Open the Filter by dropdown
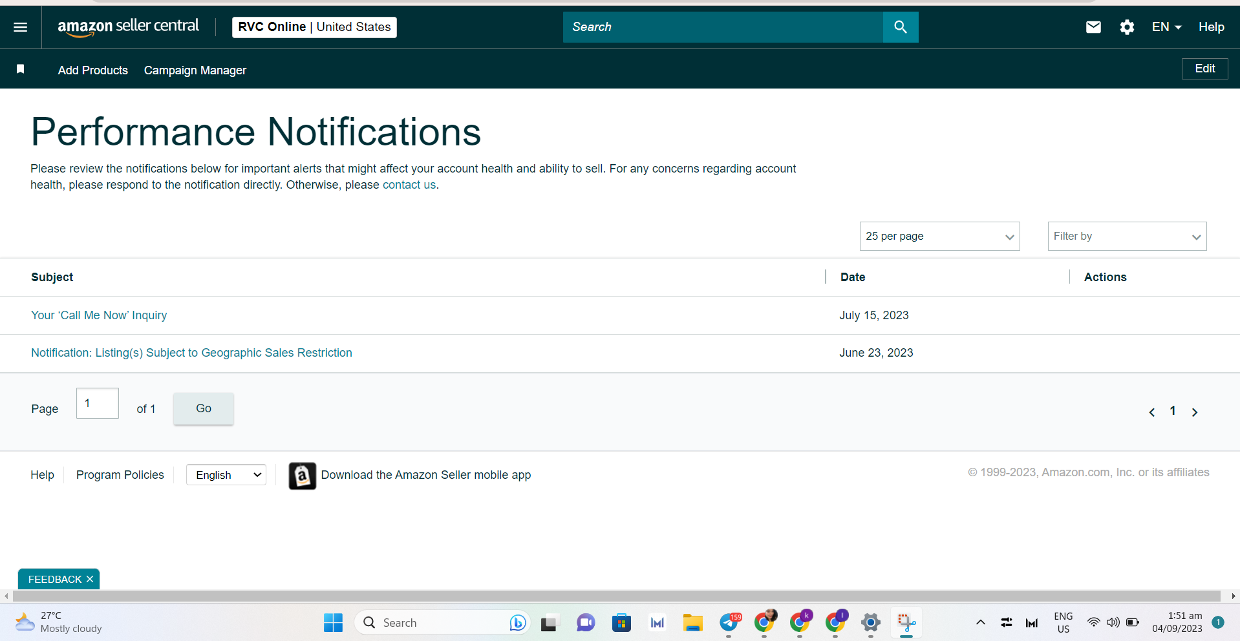1240x641 pixels. [1127, 236]
